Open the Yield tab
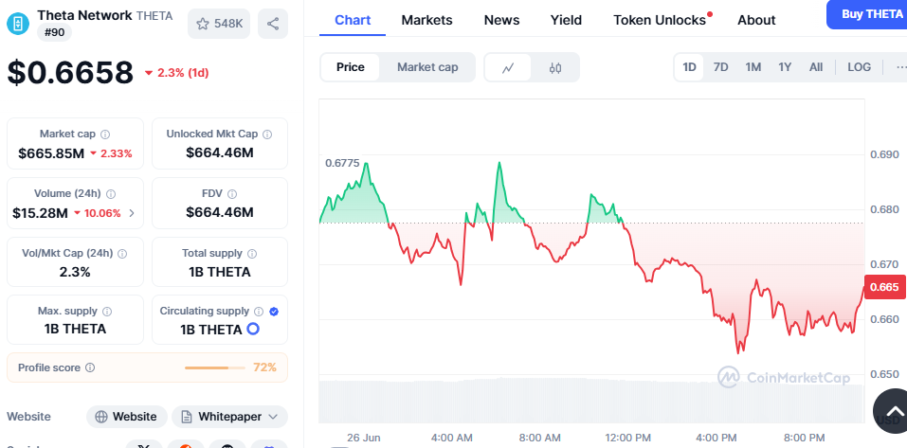 567,20
